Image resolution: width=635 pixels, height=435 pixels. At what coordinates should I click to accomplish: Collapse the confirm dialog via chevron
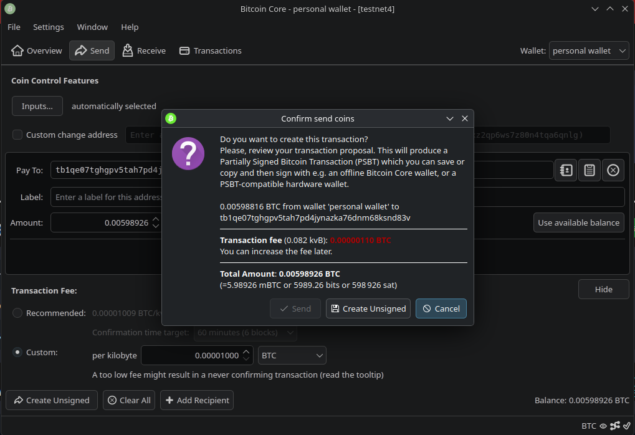(449, 118)
